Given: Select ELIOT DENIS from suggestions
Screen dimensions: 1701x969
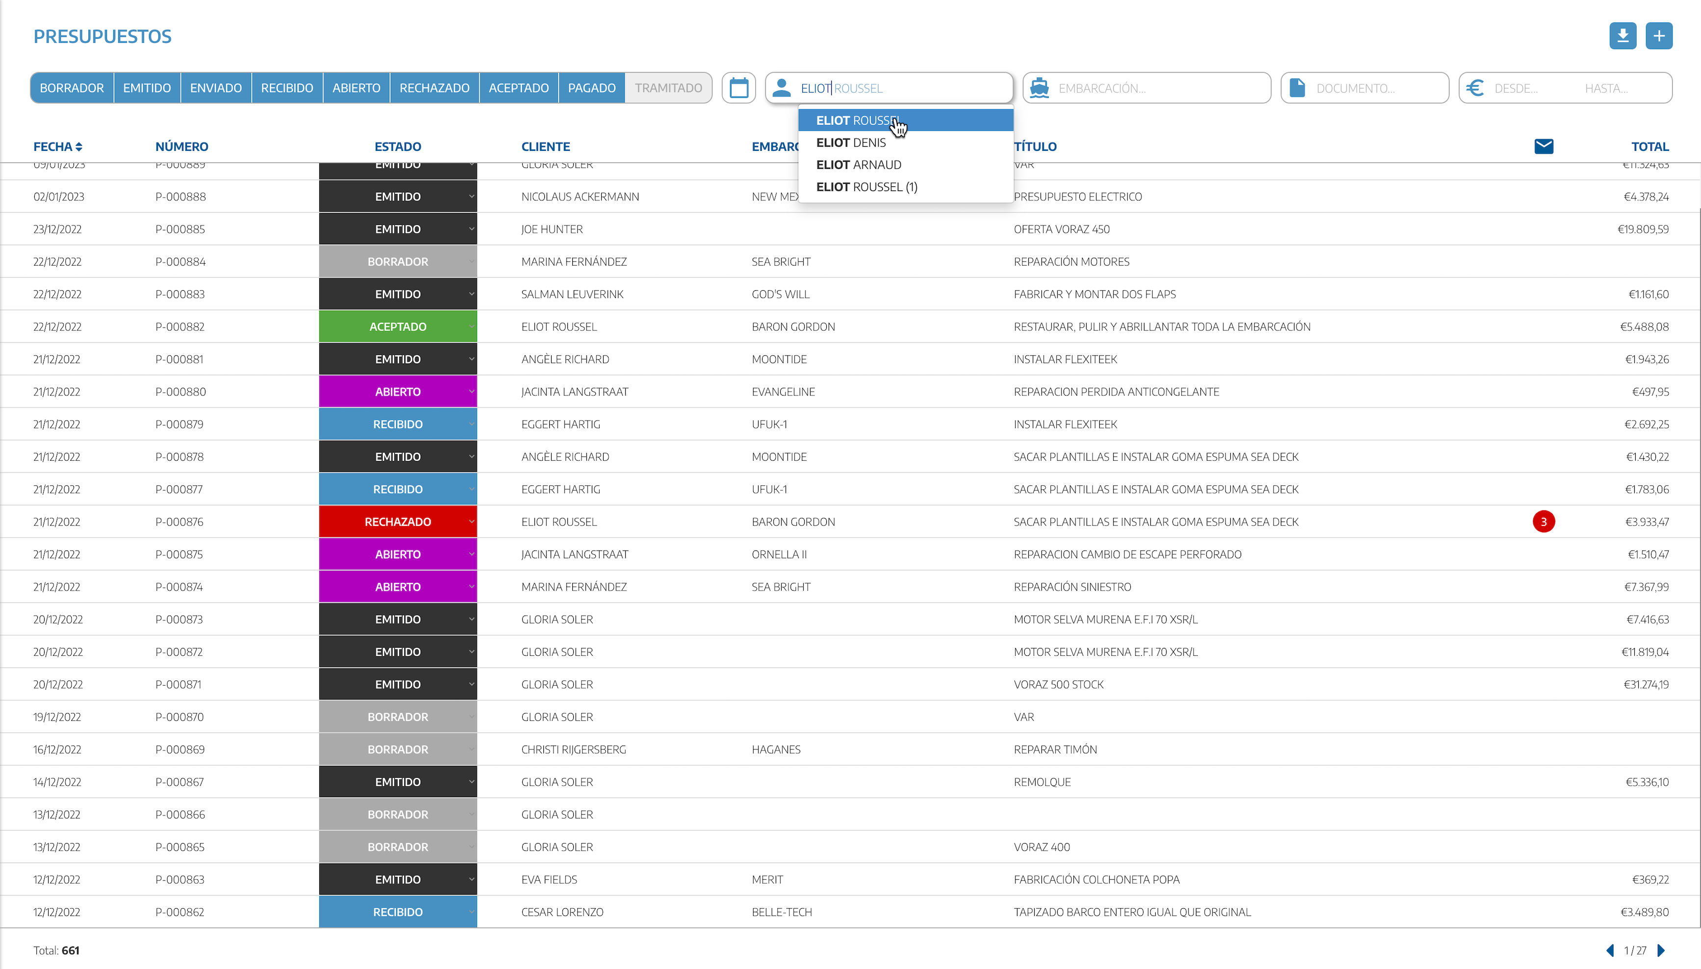Looking at the screenshot, I should click(x=851, y=143).
